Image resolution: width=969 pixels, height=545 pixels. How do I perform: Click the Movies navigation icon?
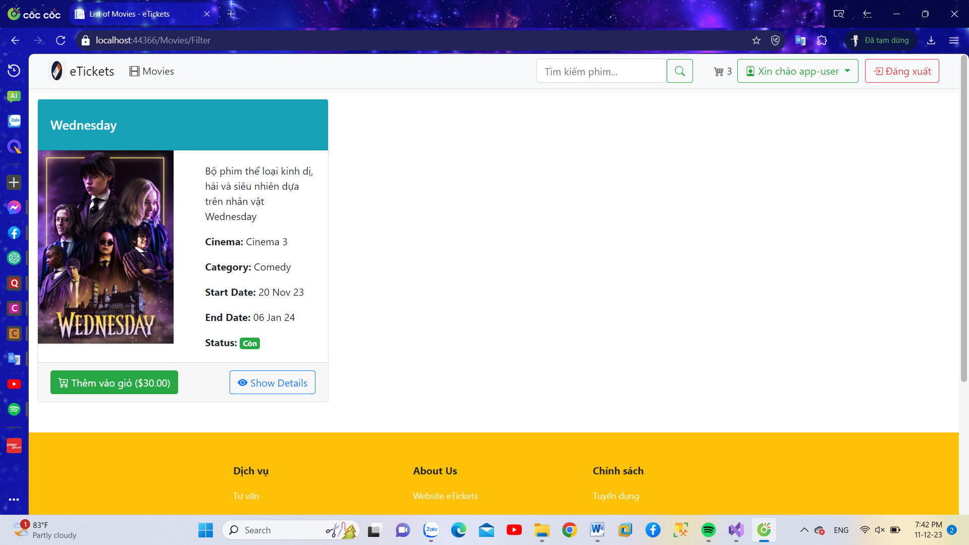133,71
